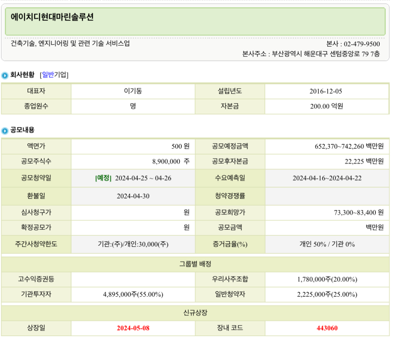Click the 공모주식수 value 8,900,000 주
Screen dimensions: 397x338
(x=171, y=161)
